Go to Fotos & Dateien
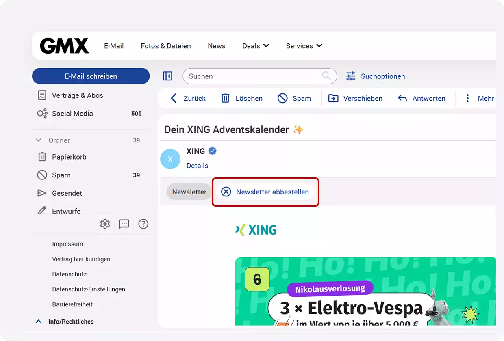The width and height of the screenshot is (504, 341). pos(165,46)
